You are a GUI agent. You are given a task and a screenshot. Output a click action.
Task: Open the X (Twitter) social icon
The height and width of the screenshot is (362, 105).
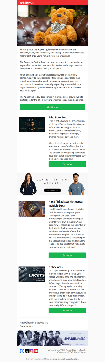pyautogui.click(x=27, y=351)
